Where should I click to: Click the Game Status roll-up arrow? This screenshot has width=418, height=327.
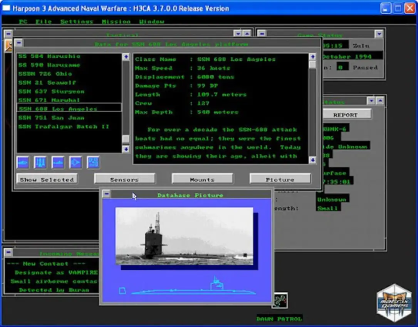tap(379, 34)
